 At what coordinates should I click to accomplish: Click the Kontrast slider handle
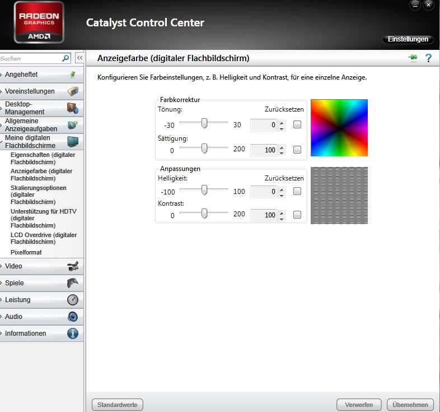point(204,214)
